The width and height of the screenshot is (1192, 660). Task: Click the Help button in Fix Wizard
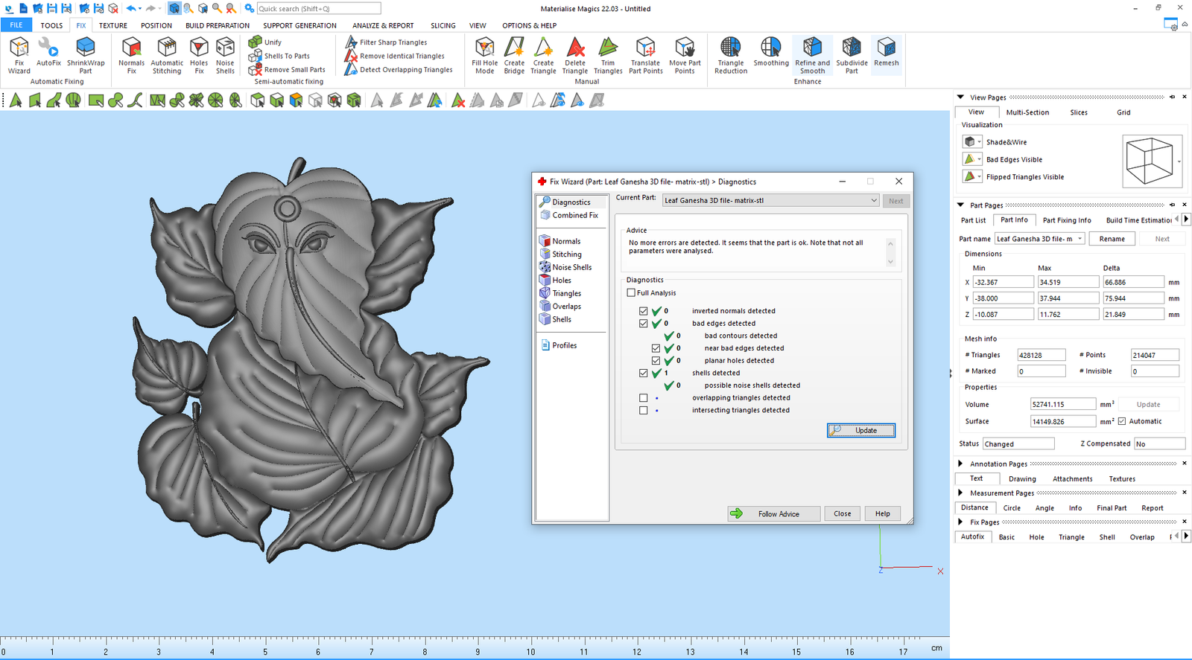[883, 513]
